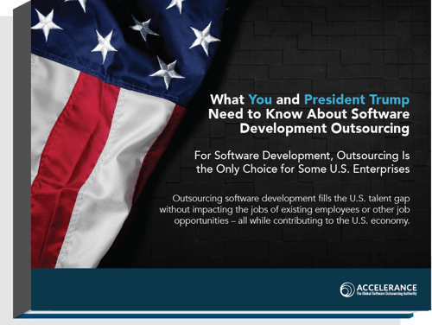Click the Accelerance swirl logo icon

[347, 290]
